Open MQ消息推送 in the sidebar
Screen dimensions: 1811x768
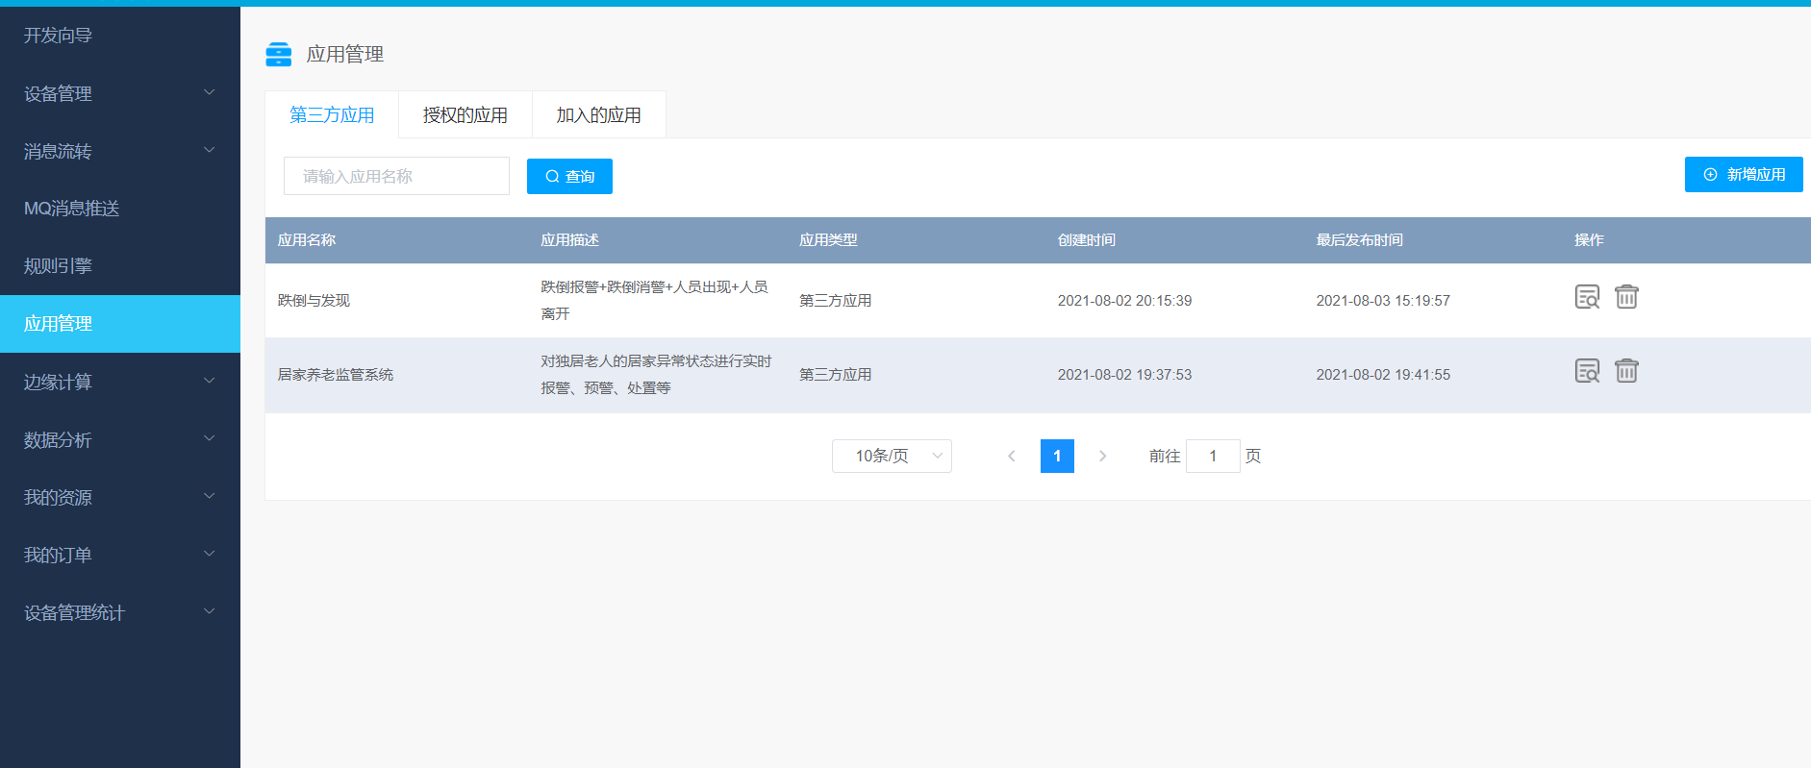click(120, 209)
